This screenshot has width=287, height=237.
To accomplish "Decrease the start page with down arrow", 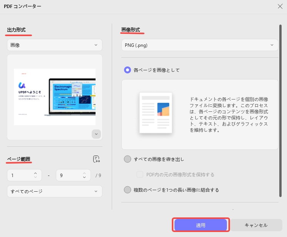I will [35, 177].
